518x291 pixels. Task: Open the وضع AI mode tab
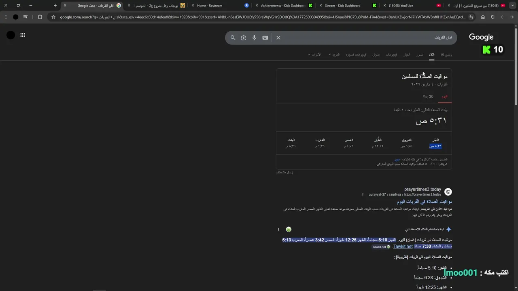(446, 55)
